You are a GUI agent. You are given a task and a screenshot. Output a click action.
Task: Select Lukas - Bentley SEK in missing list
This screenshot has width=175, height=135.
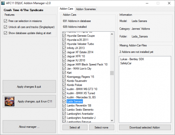click(132, 59)
